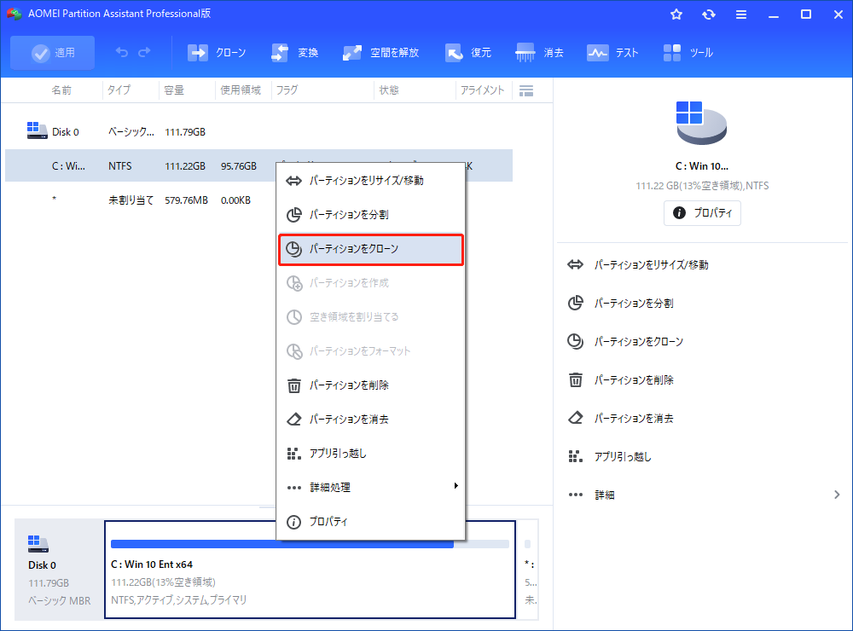Toggle the list view columns icon

pyautogui.click(x=526, y=91)
